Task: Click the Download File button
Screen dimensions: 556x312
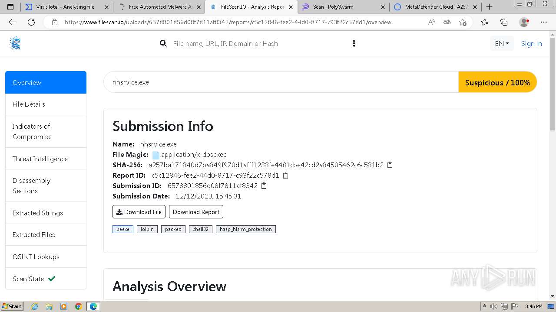Action: [139, 212]
